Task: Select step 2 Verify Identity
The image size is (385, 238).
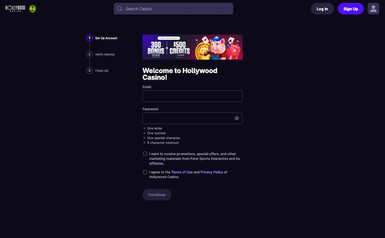Action: coord(101,54)
